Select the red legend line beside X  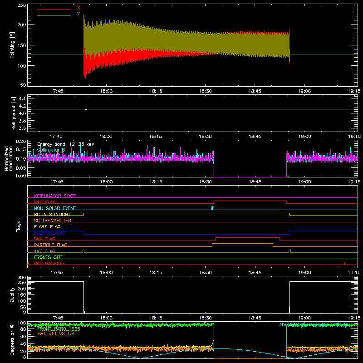tap(54, 10)
